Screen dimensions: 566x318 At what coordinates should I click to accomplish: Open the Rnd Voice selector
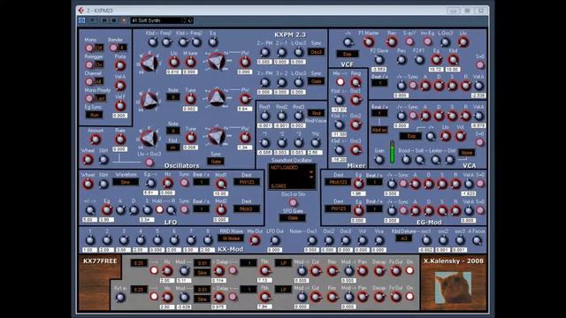[316, 113]
